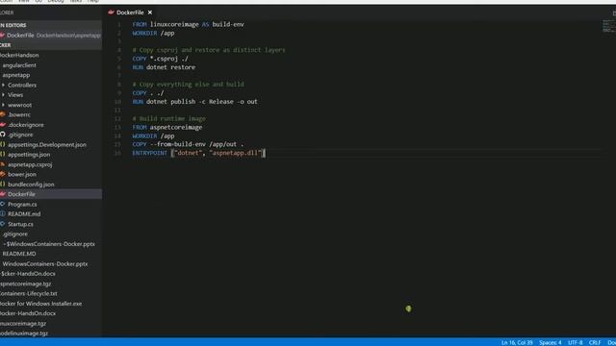Change line endings via CRLF

pos(595,342)
